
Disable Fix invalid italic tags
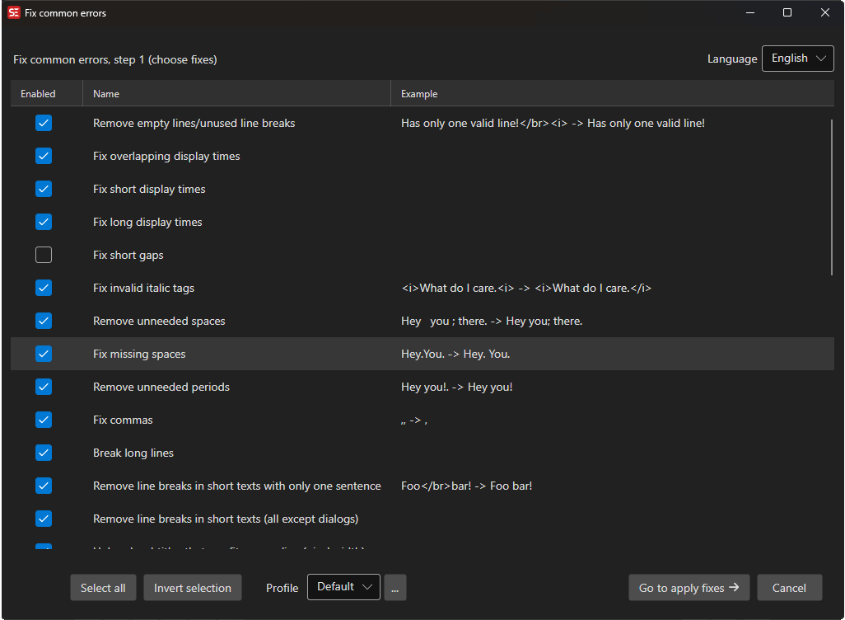click(x=43, y=288)
